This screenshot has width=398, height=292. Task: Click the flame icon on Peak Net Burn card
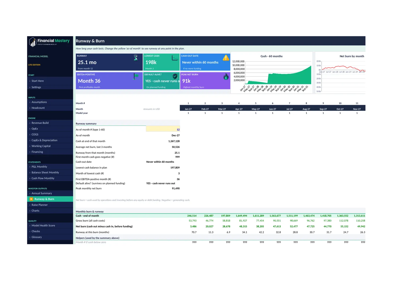tap(226, 76)
